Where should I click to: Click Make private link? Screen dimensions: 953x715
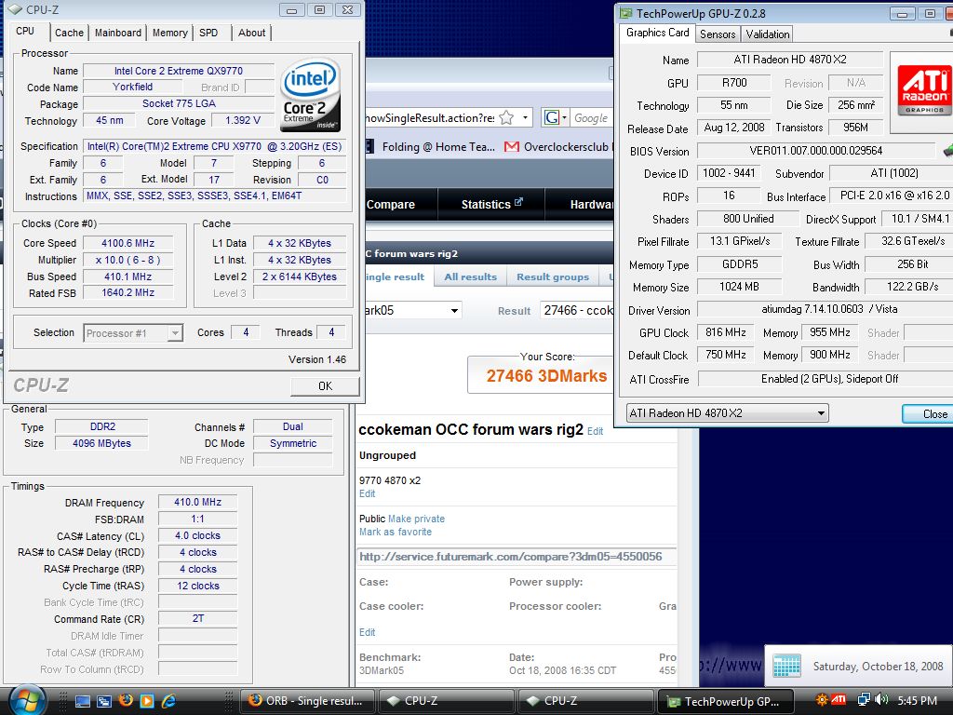416,519
